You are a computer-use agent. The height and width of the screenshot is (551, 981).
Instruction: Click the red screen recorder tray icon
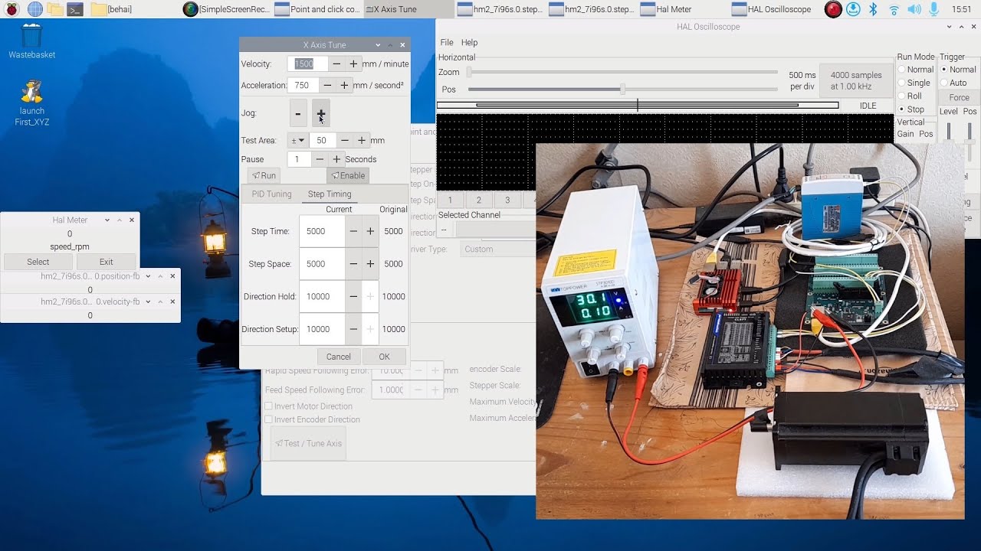tap(834, 9)
